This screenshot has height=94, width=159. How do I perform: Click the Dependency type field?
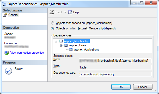click(115, 74)
